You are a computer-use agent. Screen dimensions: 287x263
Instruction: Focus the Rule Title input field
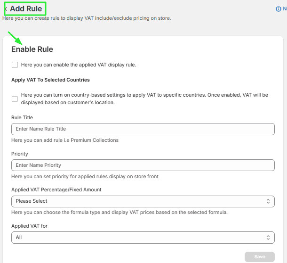click(143, 129)
